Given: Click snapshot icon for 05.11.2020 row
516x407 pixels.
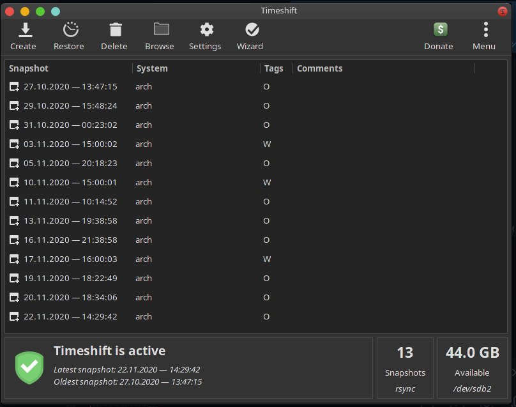Looking at the screenshot, I should pos(14,164).
